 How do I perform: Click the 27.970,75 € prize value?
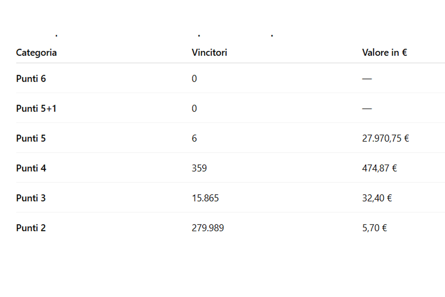385,138
